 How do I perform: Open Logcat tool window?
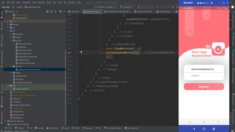[65, 128]
